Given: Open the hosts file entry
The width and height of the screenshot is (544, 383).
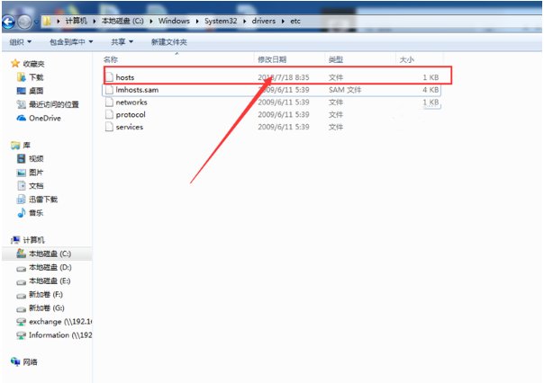Looking at the screenshot, I should [124, 77].
